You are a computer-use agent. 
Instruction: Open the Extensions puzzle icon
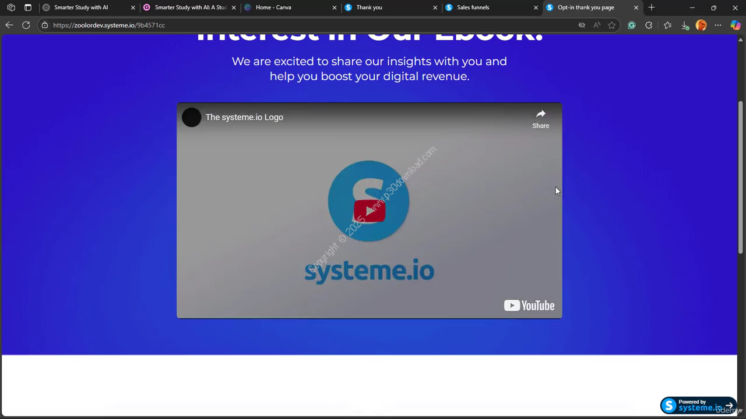649,25
